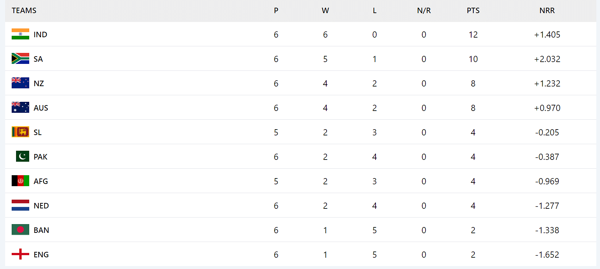Sort by the NRR column header
Viewport: 600px width, 269px height.
coord(547,11)
